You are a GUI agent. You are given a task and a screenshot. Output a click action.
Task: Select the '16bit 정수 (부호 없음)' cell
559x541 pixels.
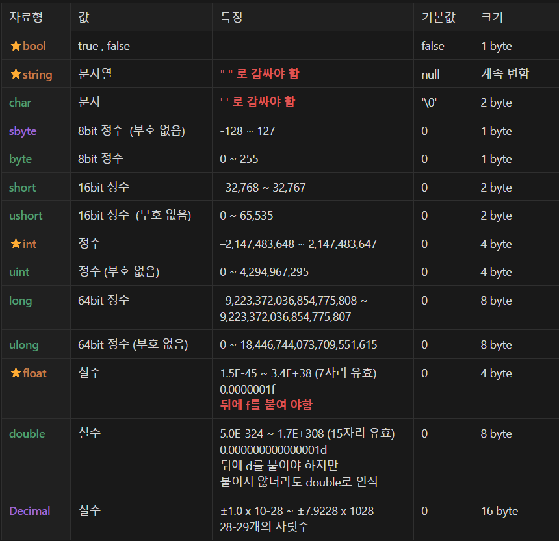coord(135,215)
